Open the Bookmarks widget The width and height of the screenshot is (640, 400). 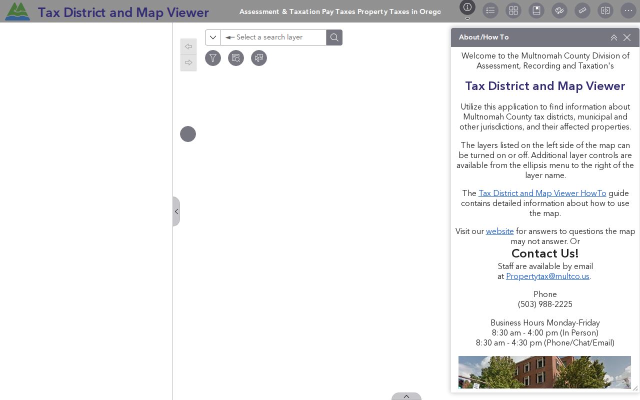pyautogui.click(x=536, y=10)
